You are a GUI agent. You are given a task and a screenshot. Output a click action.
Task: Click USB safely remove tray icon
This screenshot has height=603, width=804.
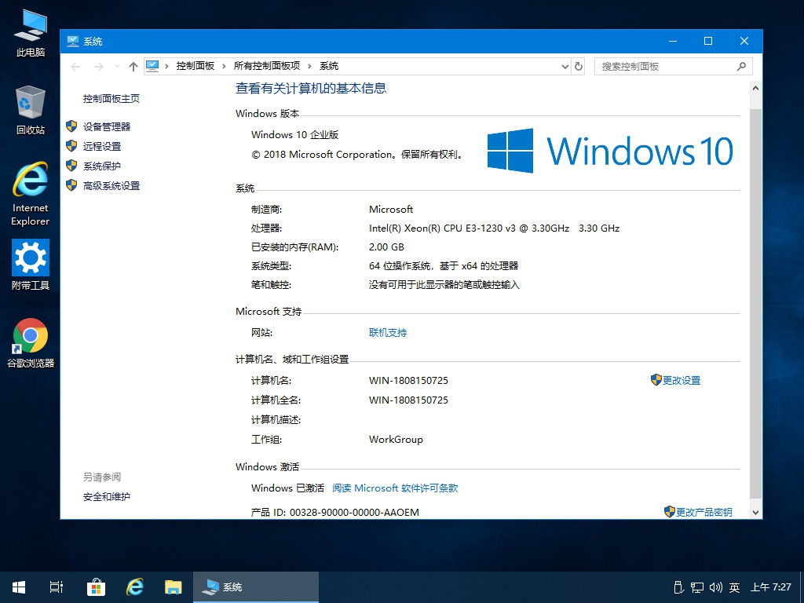(678, 587)
